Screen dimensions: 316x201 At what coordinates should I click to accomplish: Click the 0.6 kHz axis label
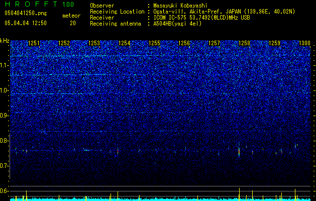(5, 191)
